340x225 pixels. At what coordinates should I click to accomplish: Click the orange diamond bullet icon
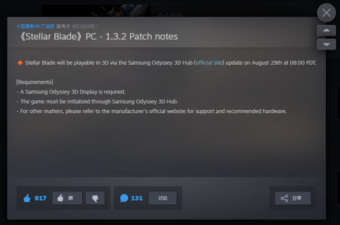pos(20,63)
